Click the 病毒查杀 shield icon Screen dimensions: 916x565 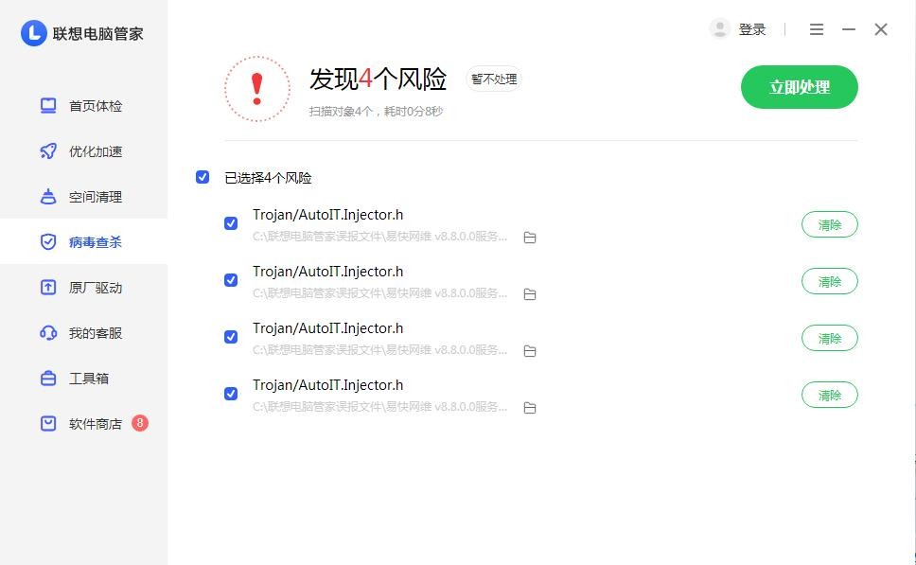[48, 242]
